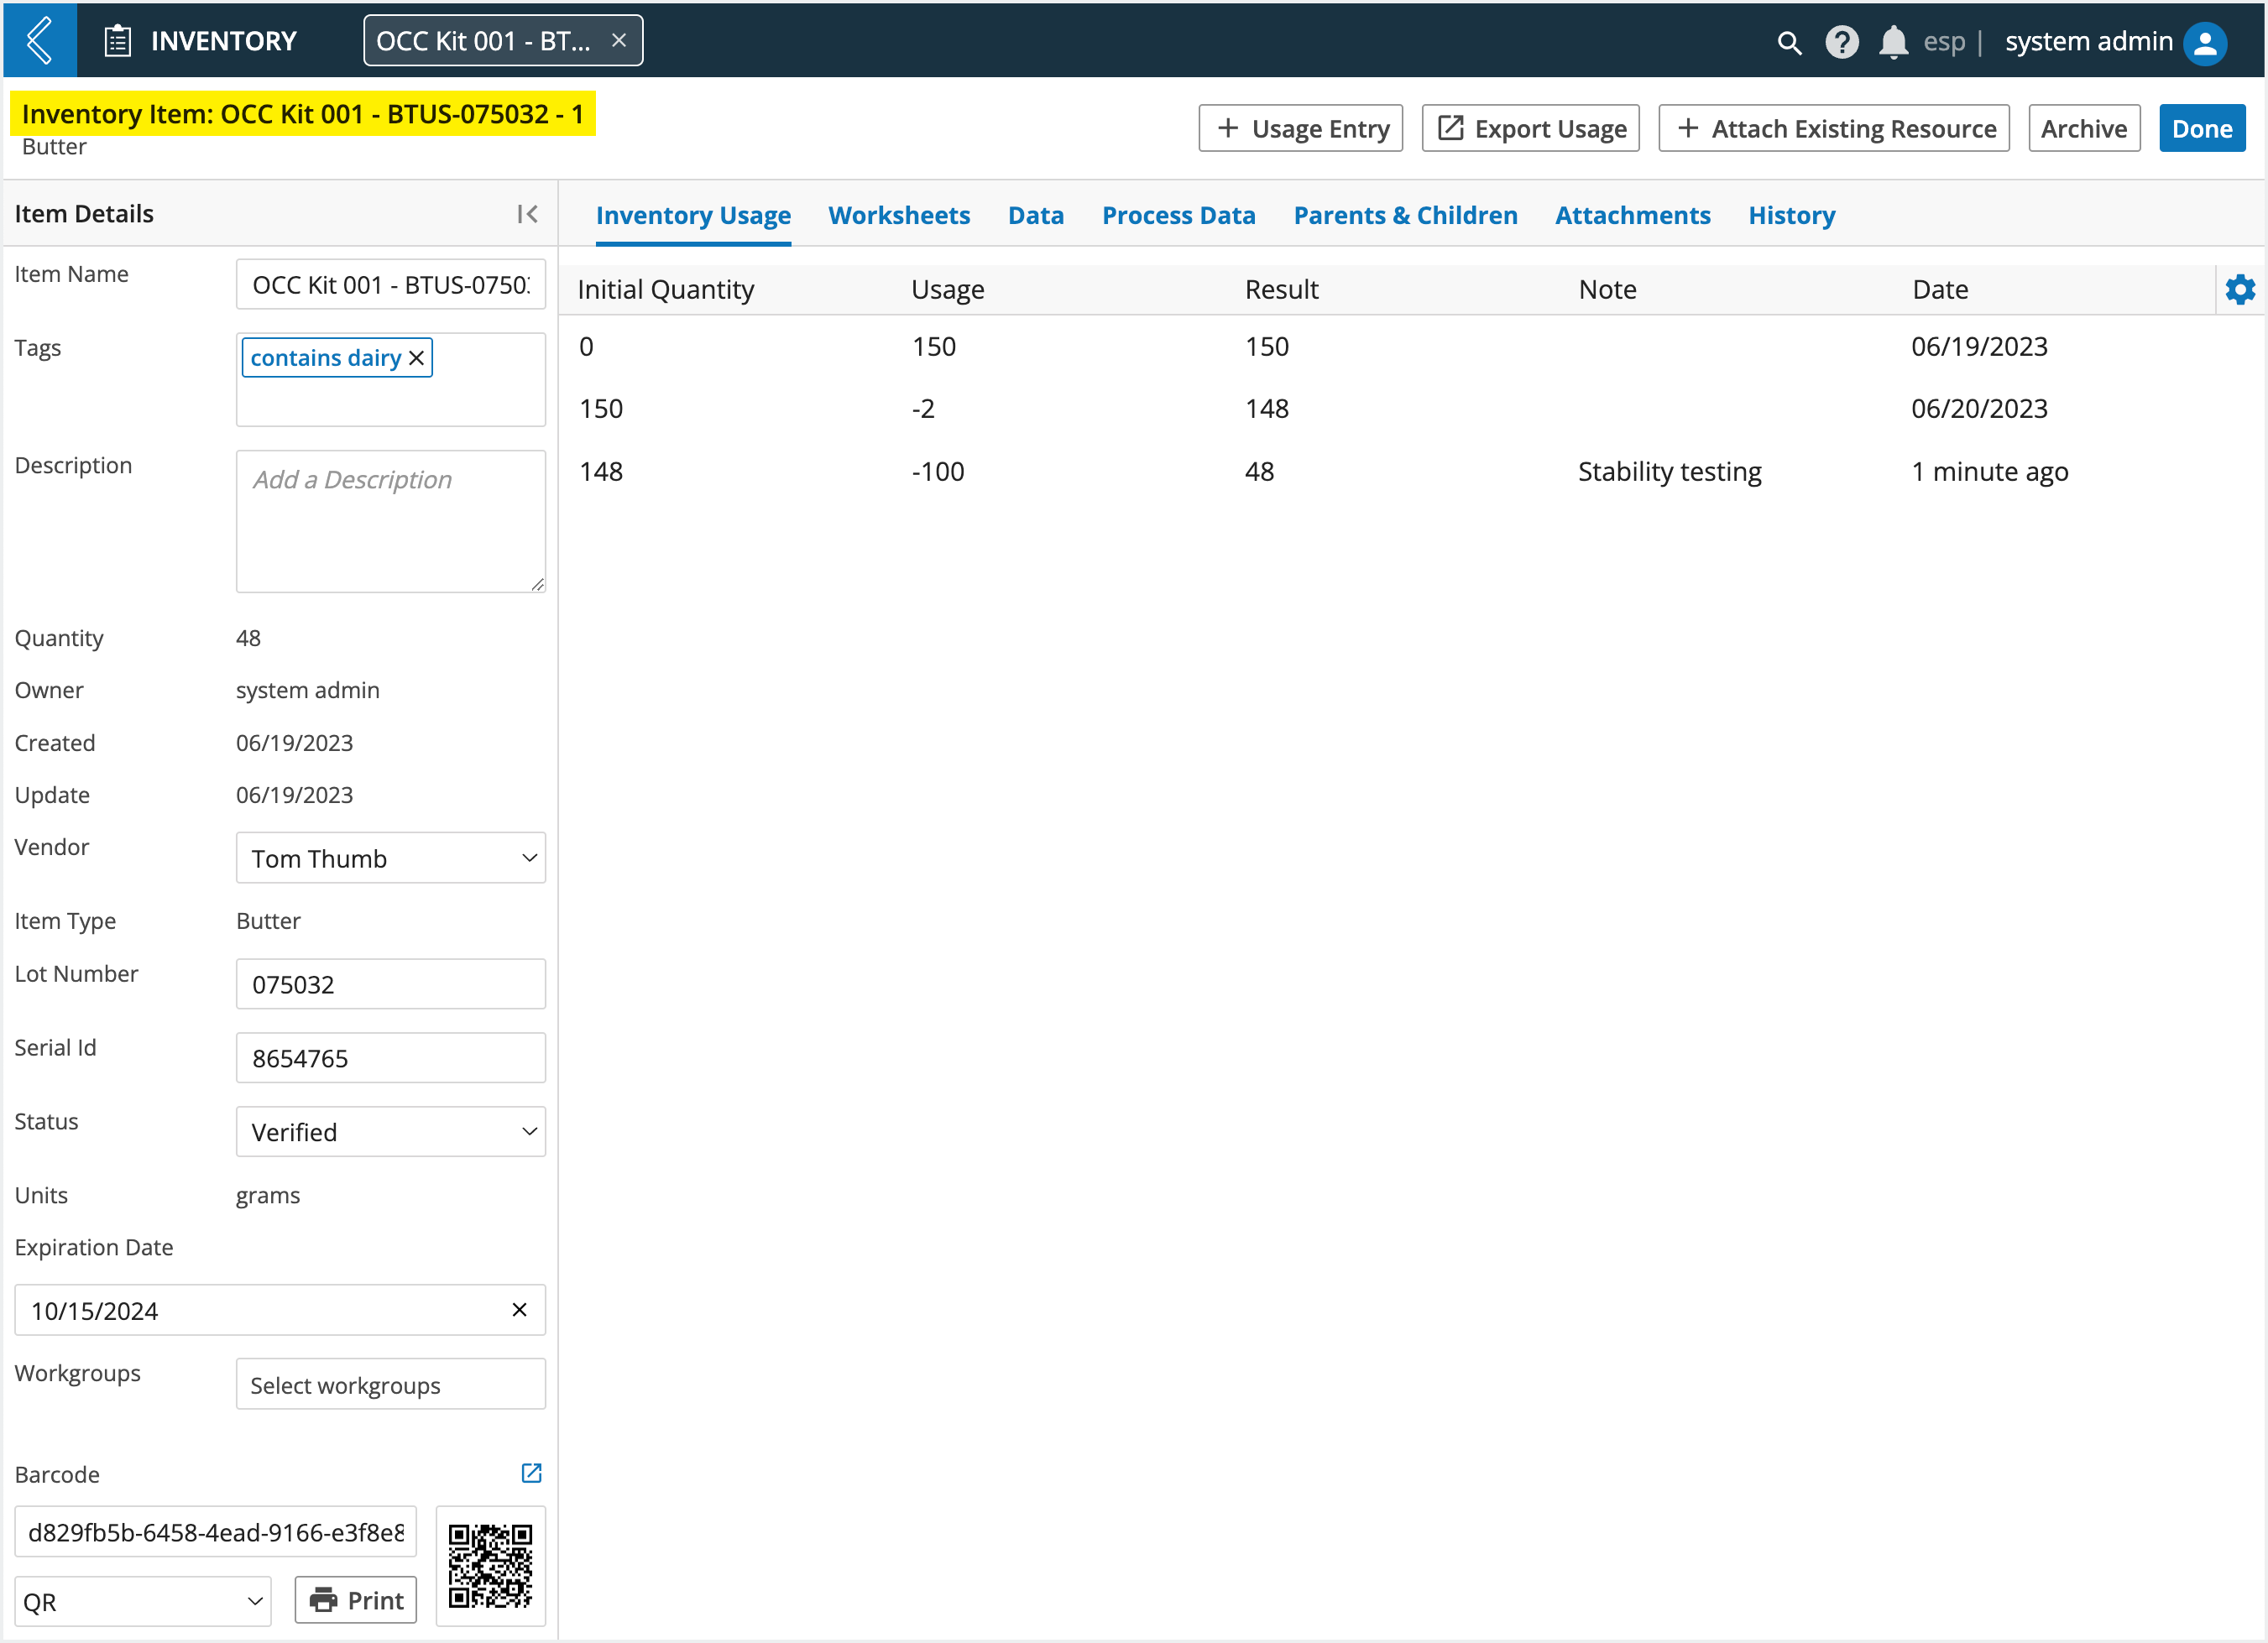This screenshot has height=1643, width=2268.
Task: Click the Result column header
Action: pyautogui.click(x=1281, y=289)
